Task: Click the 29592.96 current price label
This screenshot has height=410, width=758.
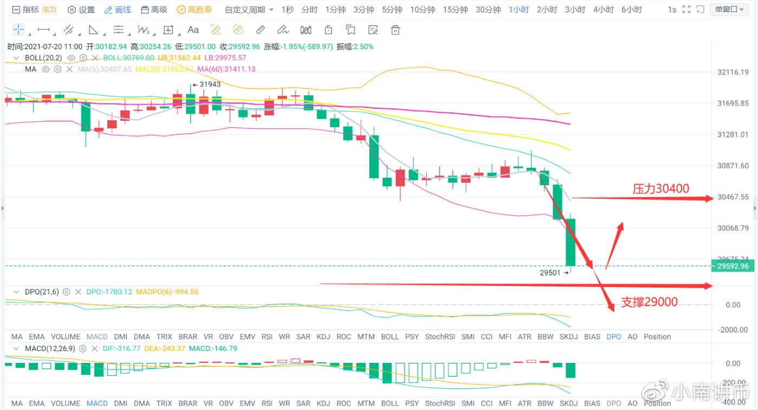Action: coord(733,266)
